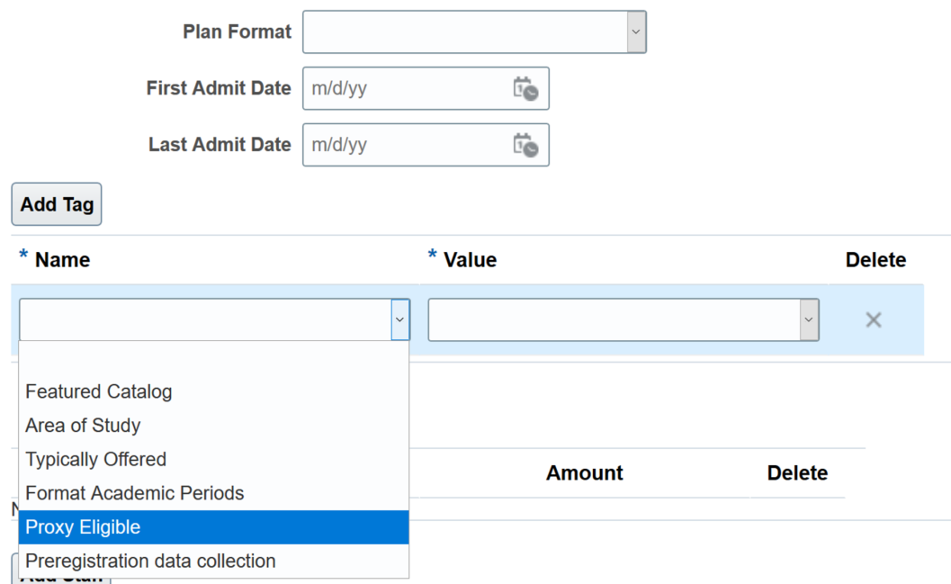This screenshot has width=951, height=584.
Task: Pick Typically Offered tag name
Action: coord(95,460)
